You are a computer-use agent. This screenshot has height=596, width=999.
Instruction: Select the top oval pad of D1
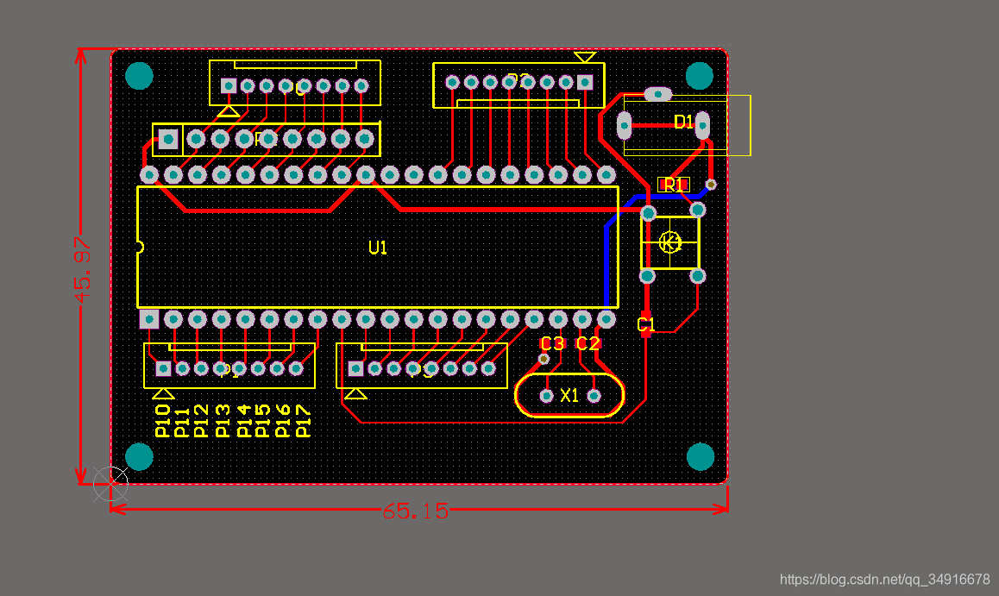tap(658, 94)
